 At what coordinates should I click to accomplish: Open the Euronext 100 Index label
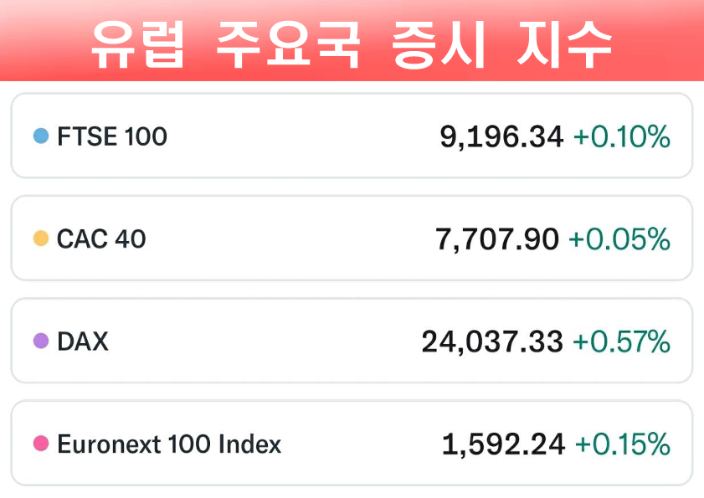click(x=169, y=444)
